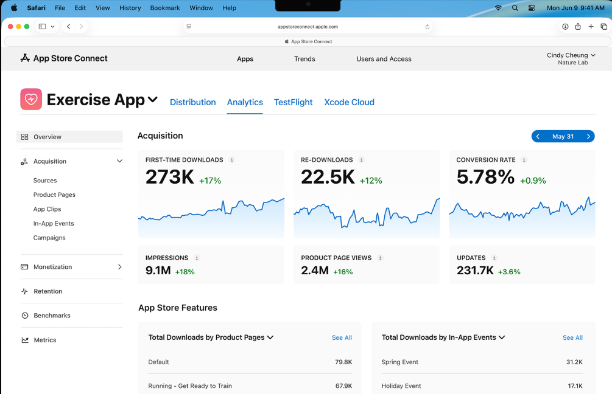Click the Exercise App heart icon

pyautogui.click(x=31, y=99)
